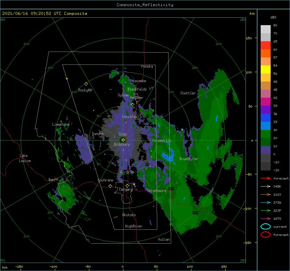Screen dimensions: 290x271
Task: Click the Sylvan town label
Action: [123, 95]
